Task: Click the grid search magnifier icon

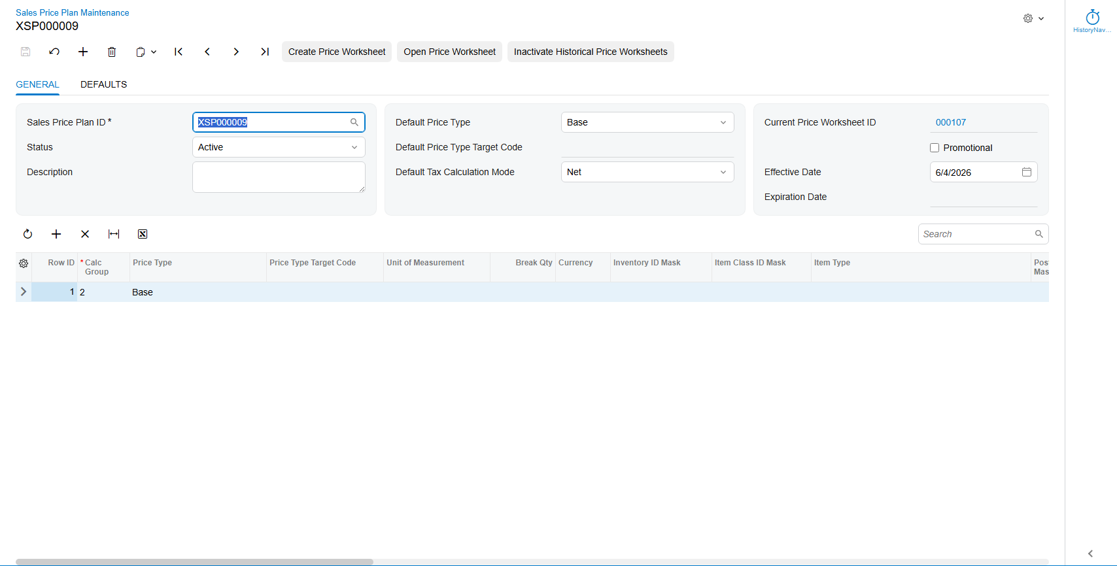Action: point(1039,234)
